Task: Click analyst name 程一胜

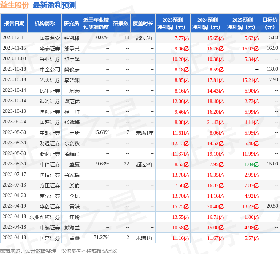Action: pos(72,112)
